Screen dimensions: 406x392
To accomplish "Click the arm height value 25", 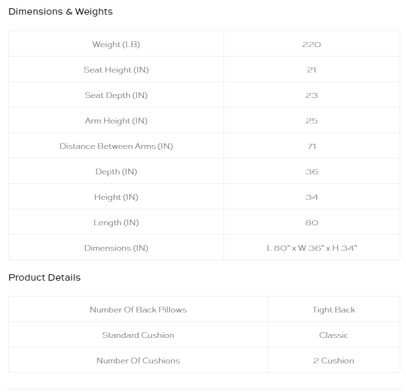I will 311,121.
